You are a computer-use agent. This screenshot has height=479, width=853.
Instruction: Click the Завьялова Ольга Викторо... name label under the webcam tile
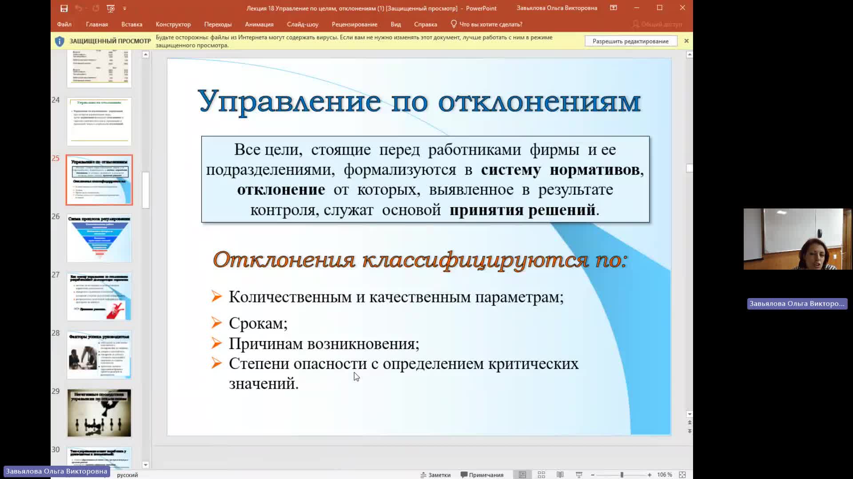[x=797, y=304]
